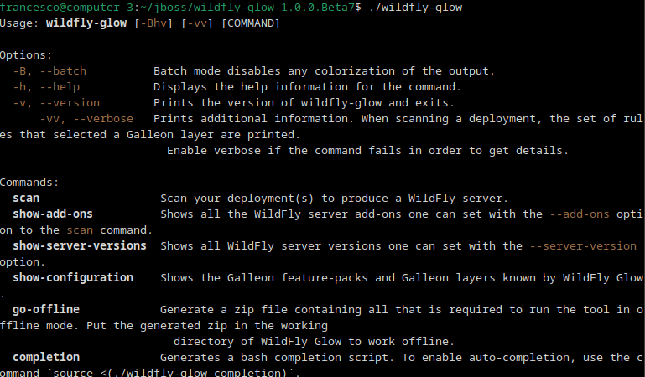This screenshot has height=377, width=645.
Task: Click the --batch option flag
Action: tap(64, 71)
